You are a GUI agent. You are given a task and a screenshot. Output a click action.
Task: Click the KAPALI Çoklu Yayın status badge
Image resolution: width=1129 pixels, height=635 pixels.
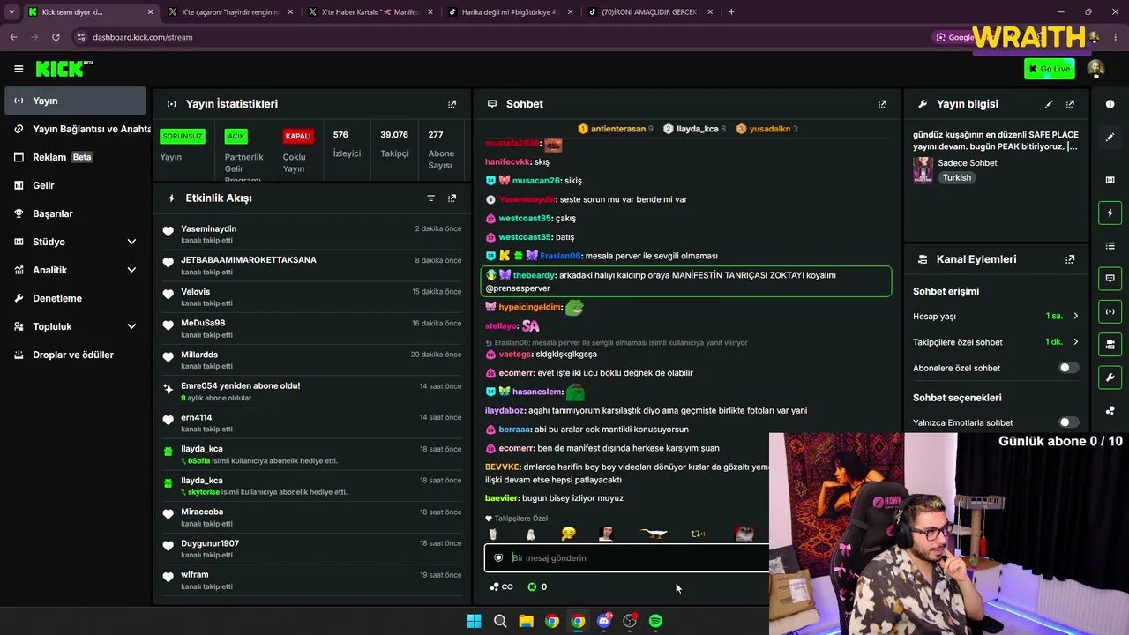pos(298,136)
